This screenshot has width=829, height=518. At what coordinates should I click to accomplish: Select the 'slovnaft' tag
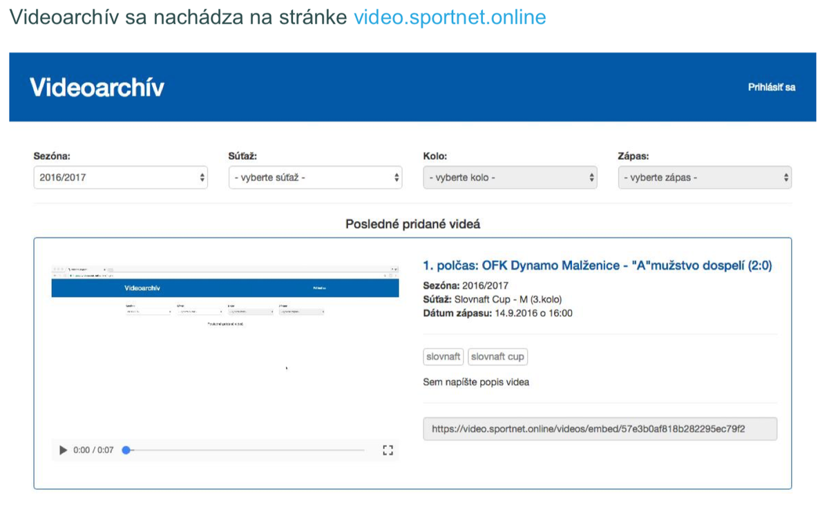pyautogui.click(x=444, y=357)
